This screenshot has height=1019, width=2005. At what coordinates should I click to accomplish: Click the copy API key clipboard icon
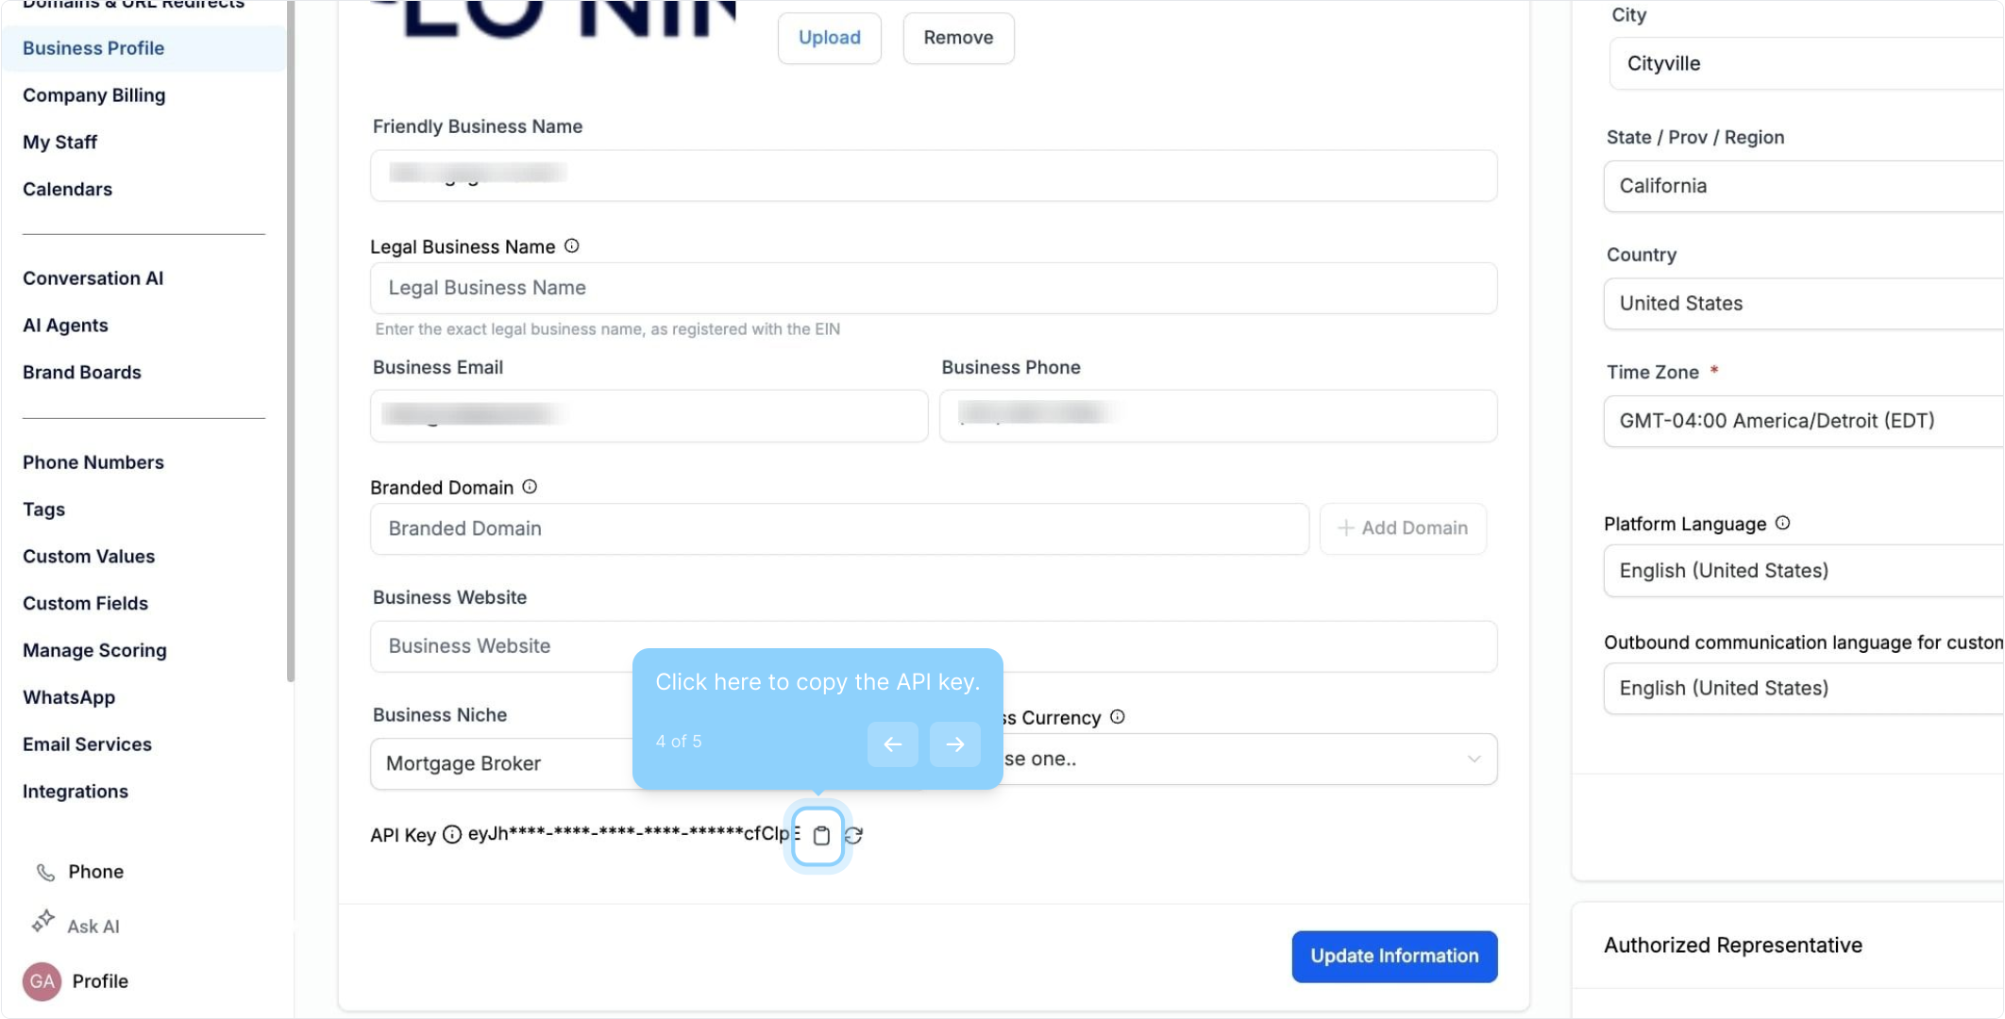pos(820,836)
